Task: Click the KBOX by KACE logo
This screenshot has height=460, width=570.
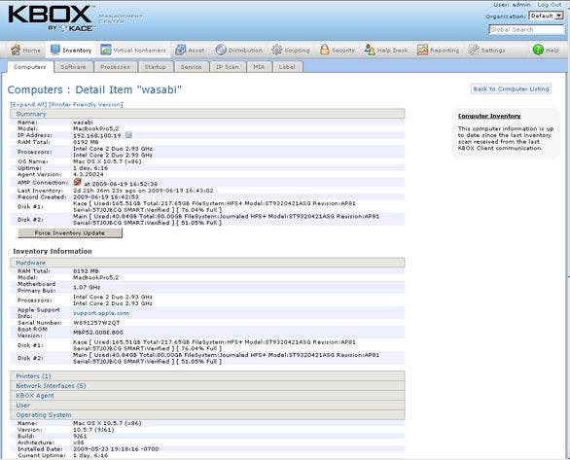Action: (51, 18)
